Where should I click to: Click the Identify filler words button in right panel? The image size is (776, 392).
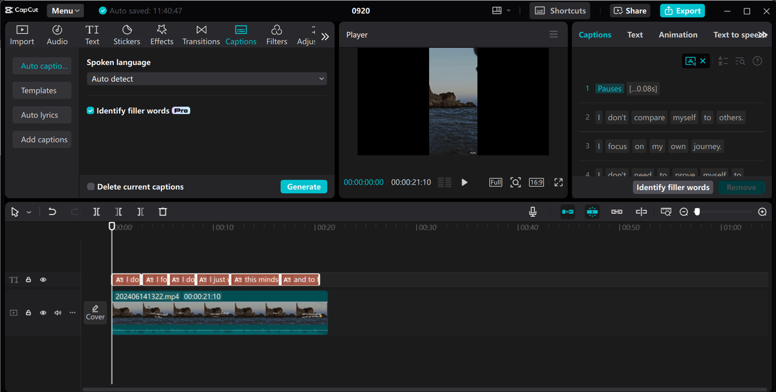coord(673,187)
